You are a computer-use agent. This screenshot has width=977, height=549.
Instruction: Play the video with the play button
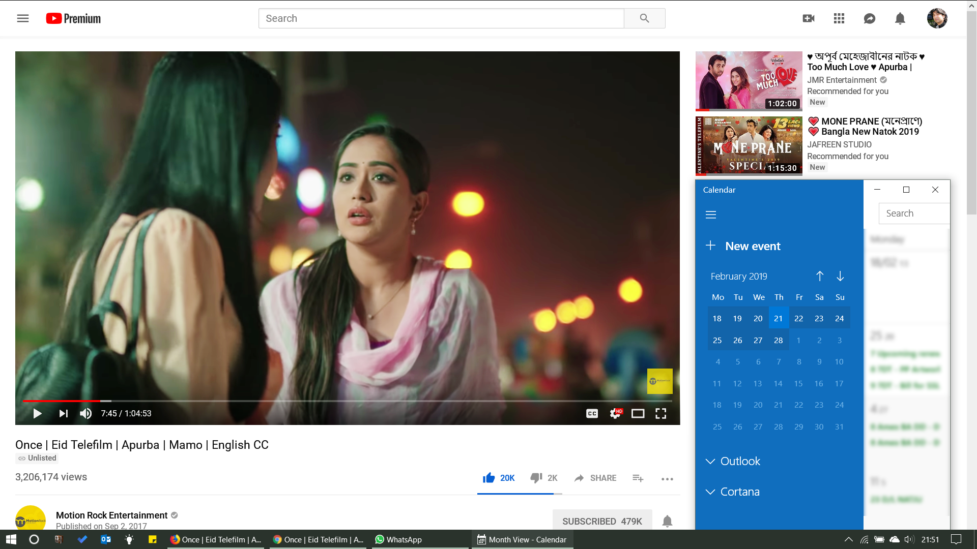[37, 413]
